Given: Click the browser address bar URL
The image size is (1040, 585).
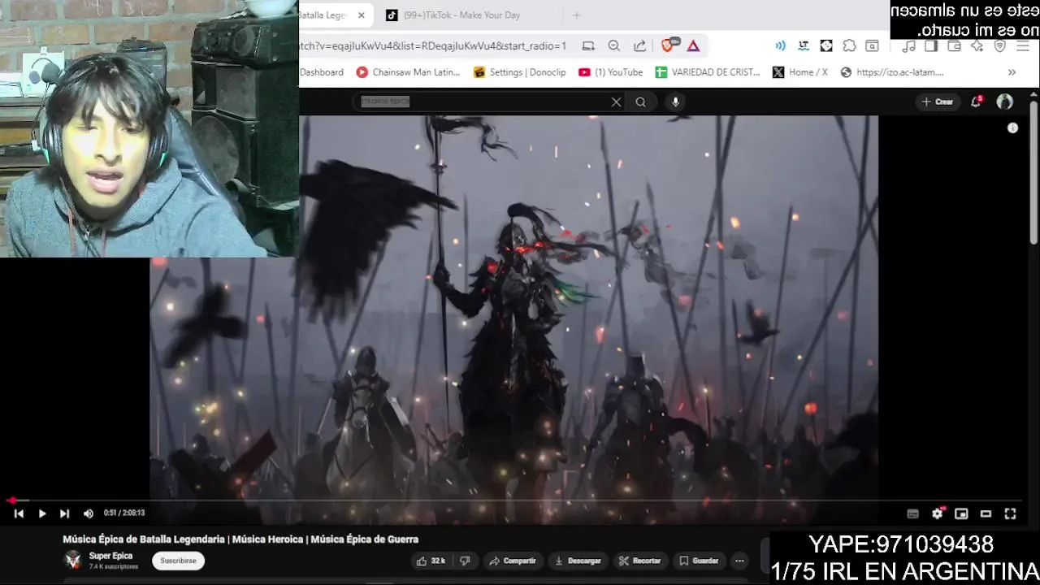Looking at the screenshot, I should coord(435,46).
